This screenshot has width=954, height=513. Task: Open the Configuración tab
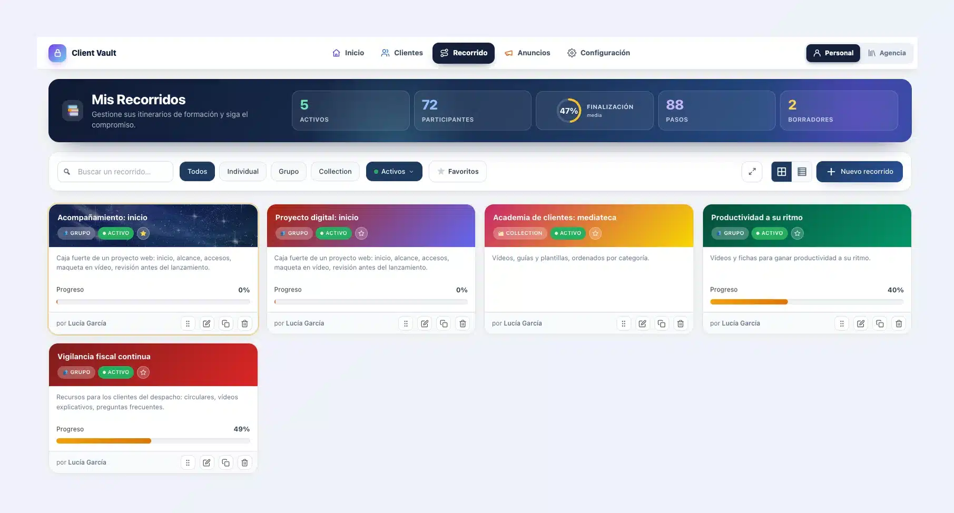tap(598, 53)
